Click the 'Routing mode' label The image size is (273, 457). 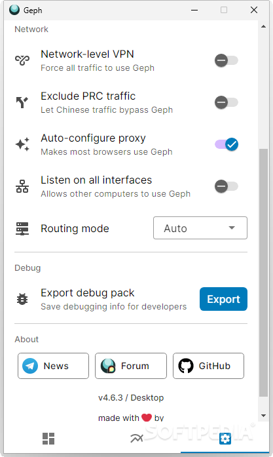point(75,228)
